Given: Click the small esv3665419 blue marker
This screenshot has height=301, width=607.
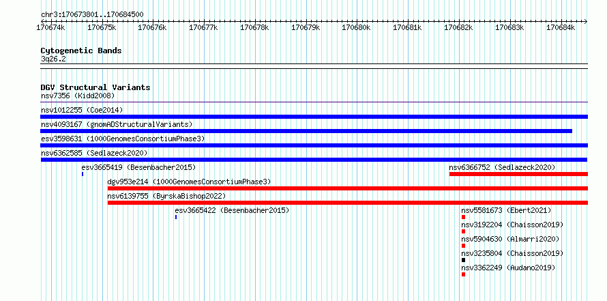Looking at the screenshot, I should tap(83, 174).
